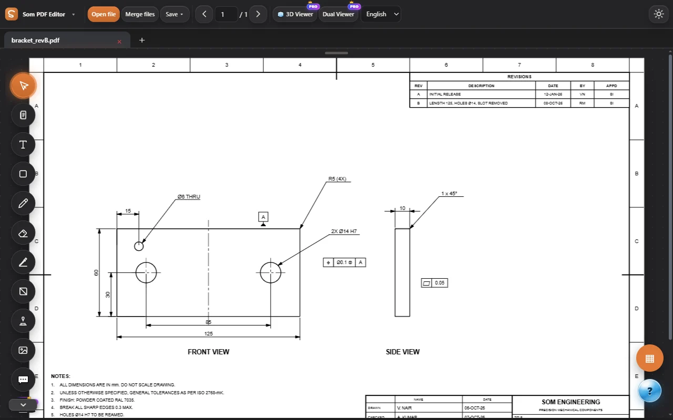This screenshot has width=673, height=420.
Task: Open the Dual Viewer
Action: point(338,14)
